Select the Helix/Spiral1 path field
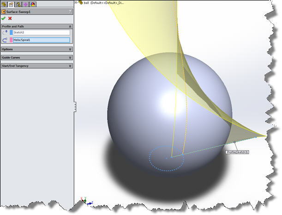Image resolution: width=282 pixels, height=215 pixels. 42,40
